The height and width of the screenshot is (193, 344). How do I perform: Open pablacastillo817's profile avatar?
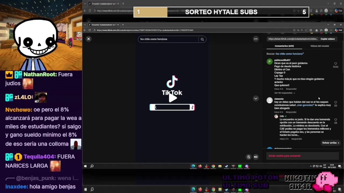pyautogui.click(x=270, y=62)
